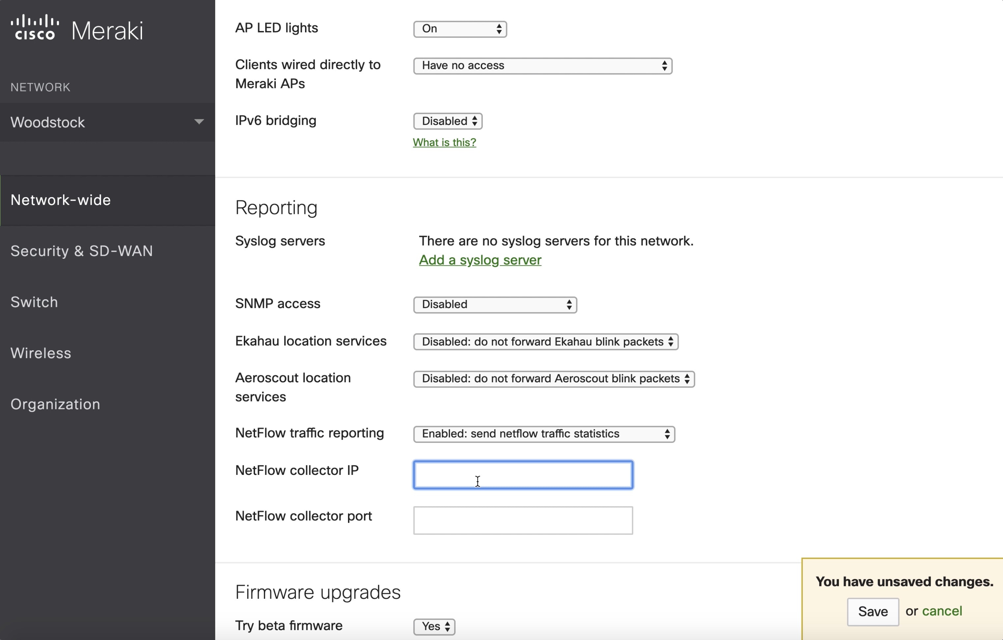Click the 'Firmware upgrades' section heading
Screen dimensions: 1003x640
pos(318,592)
